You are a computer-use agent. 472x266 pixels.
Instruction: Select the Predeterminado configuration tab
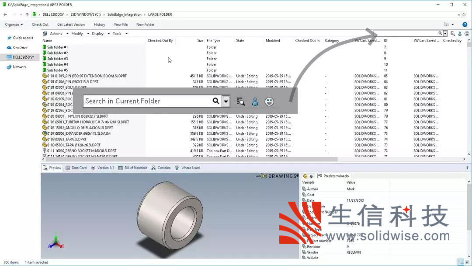coord(333,176)
